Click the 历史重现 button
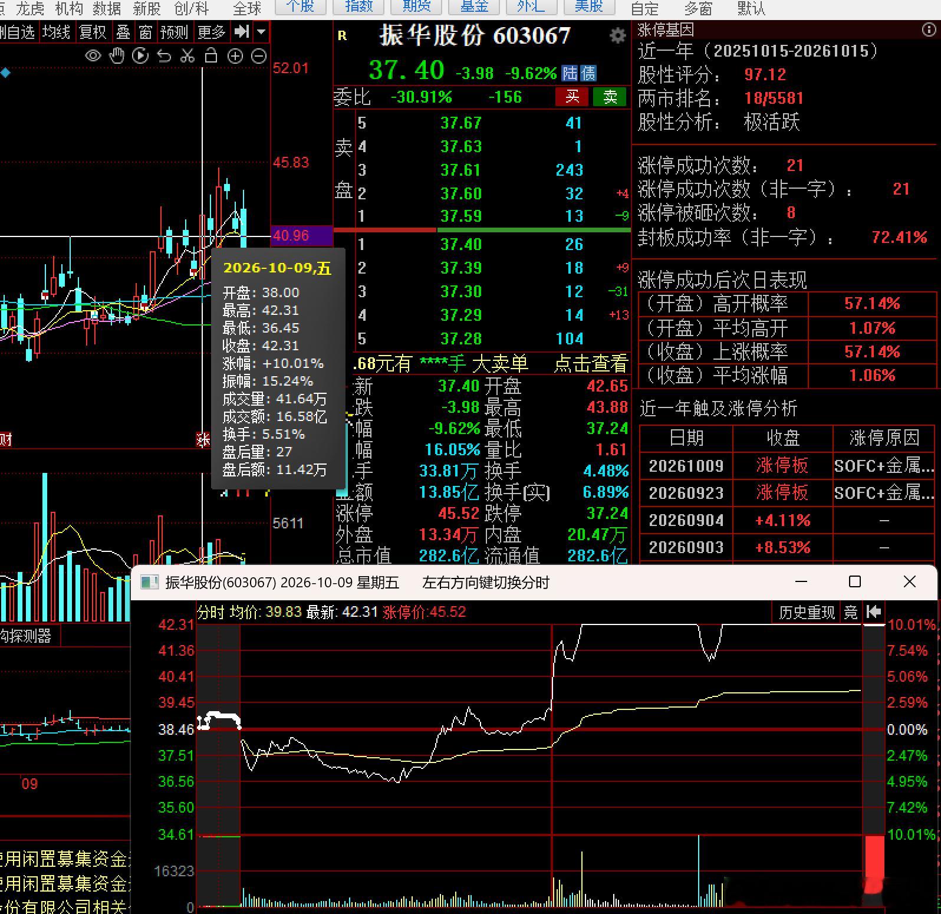941x914 pixels. click(x=807, y=612)
